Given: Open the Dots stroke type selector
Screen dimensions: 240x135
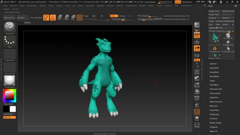Looking at the screenshot, I should 9,42.
